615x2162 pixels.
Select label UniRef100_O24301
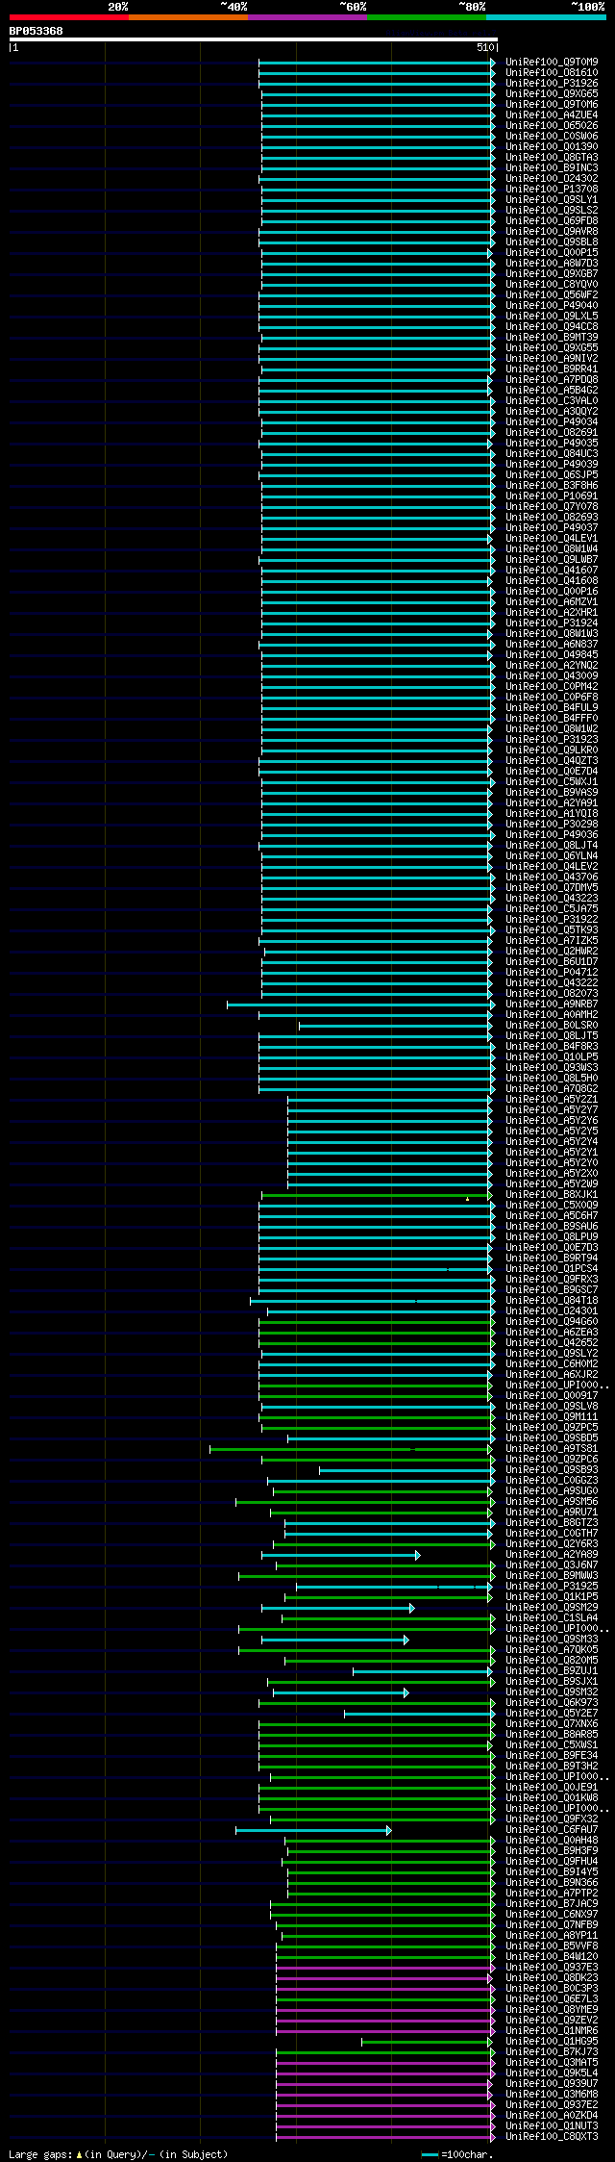click(x=552, y=1311)
